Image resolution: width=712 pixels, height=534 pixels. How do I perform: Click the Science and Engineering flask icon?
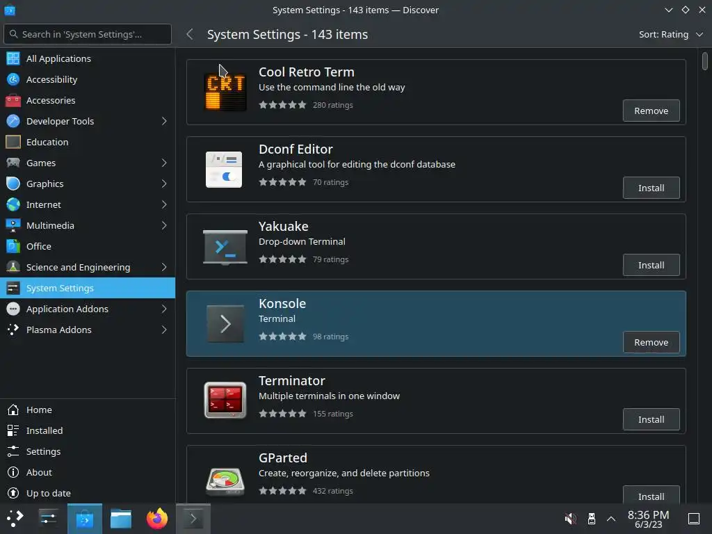tap(13, 268)
